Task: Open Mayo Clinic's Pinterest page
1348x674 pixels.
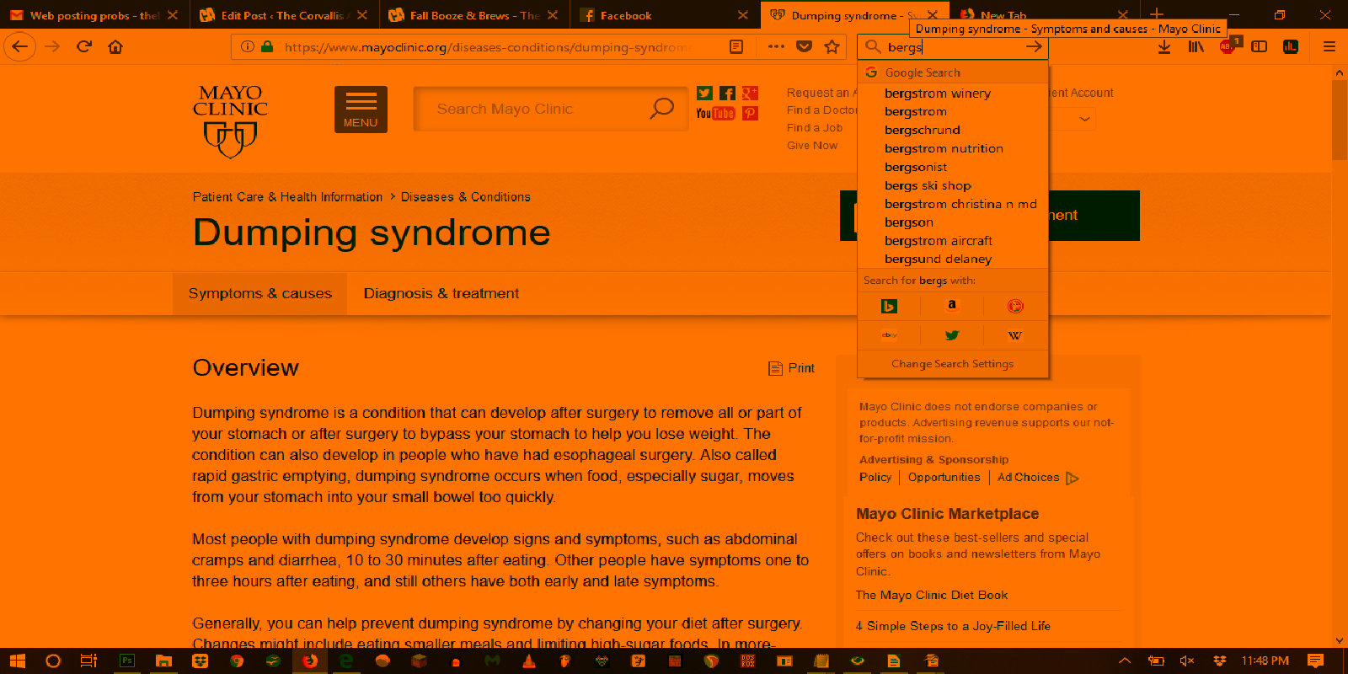Action: 750,114
